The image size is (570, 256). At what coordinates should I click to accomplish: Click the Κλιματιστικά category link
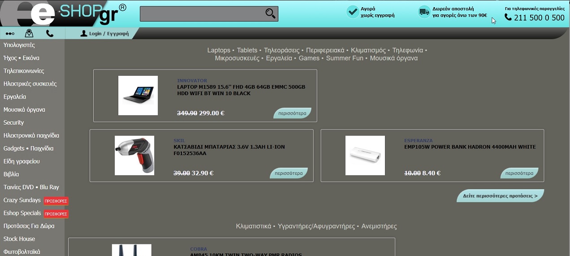(x=254, y=226)
